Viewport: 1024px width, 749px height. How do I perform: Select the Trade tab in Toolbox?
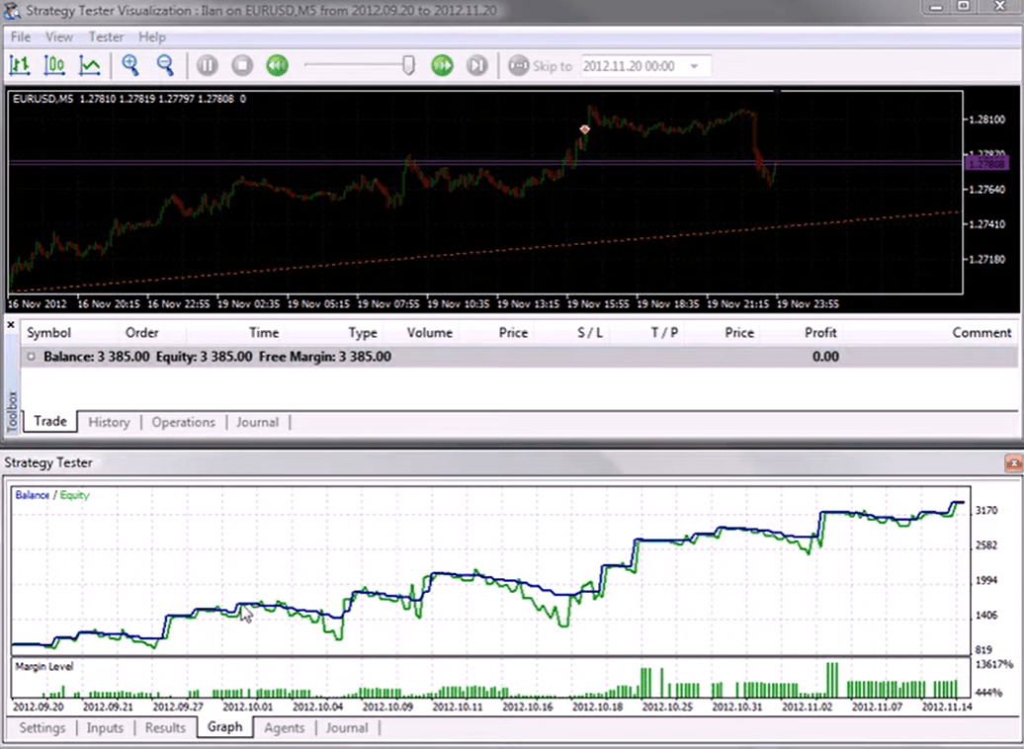50,421
